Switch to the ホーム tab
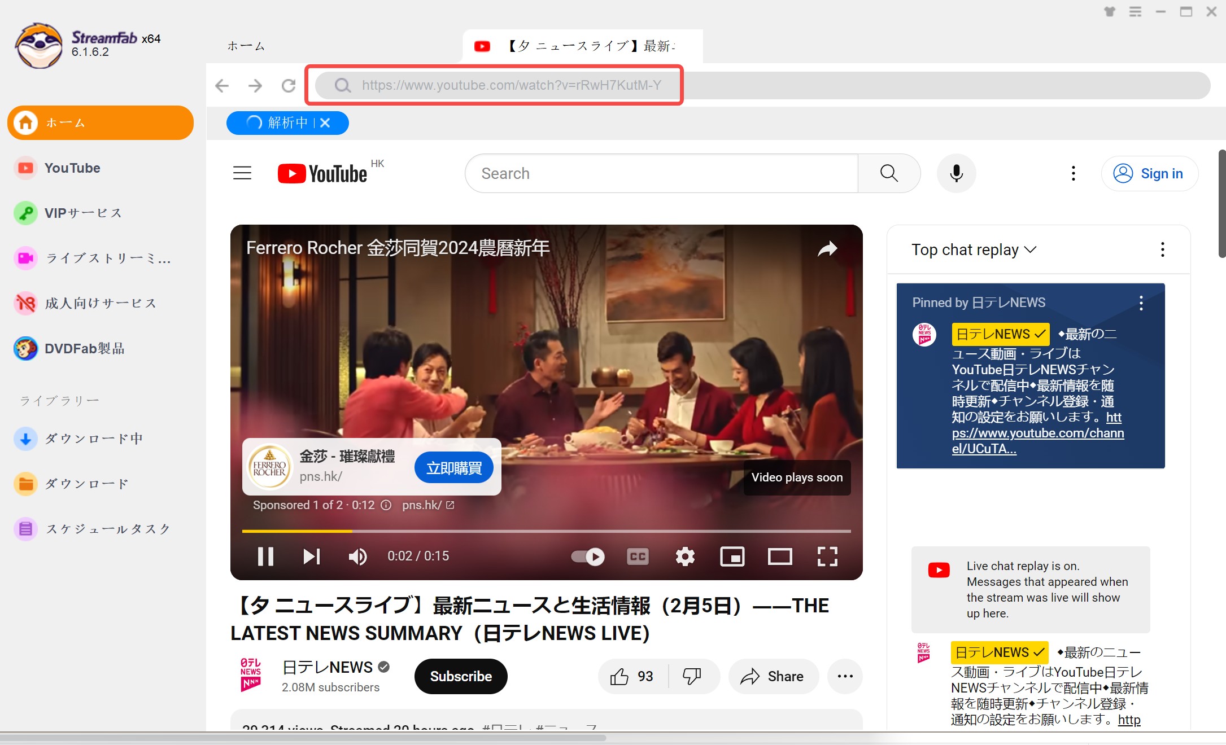 point(246,46)
